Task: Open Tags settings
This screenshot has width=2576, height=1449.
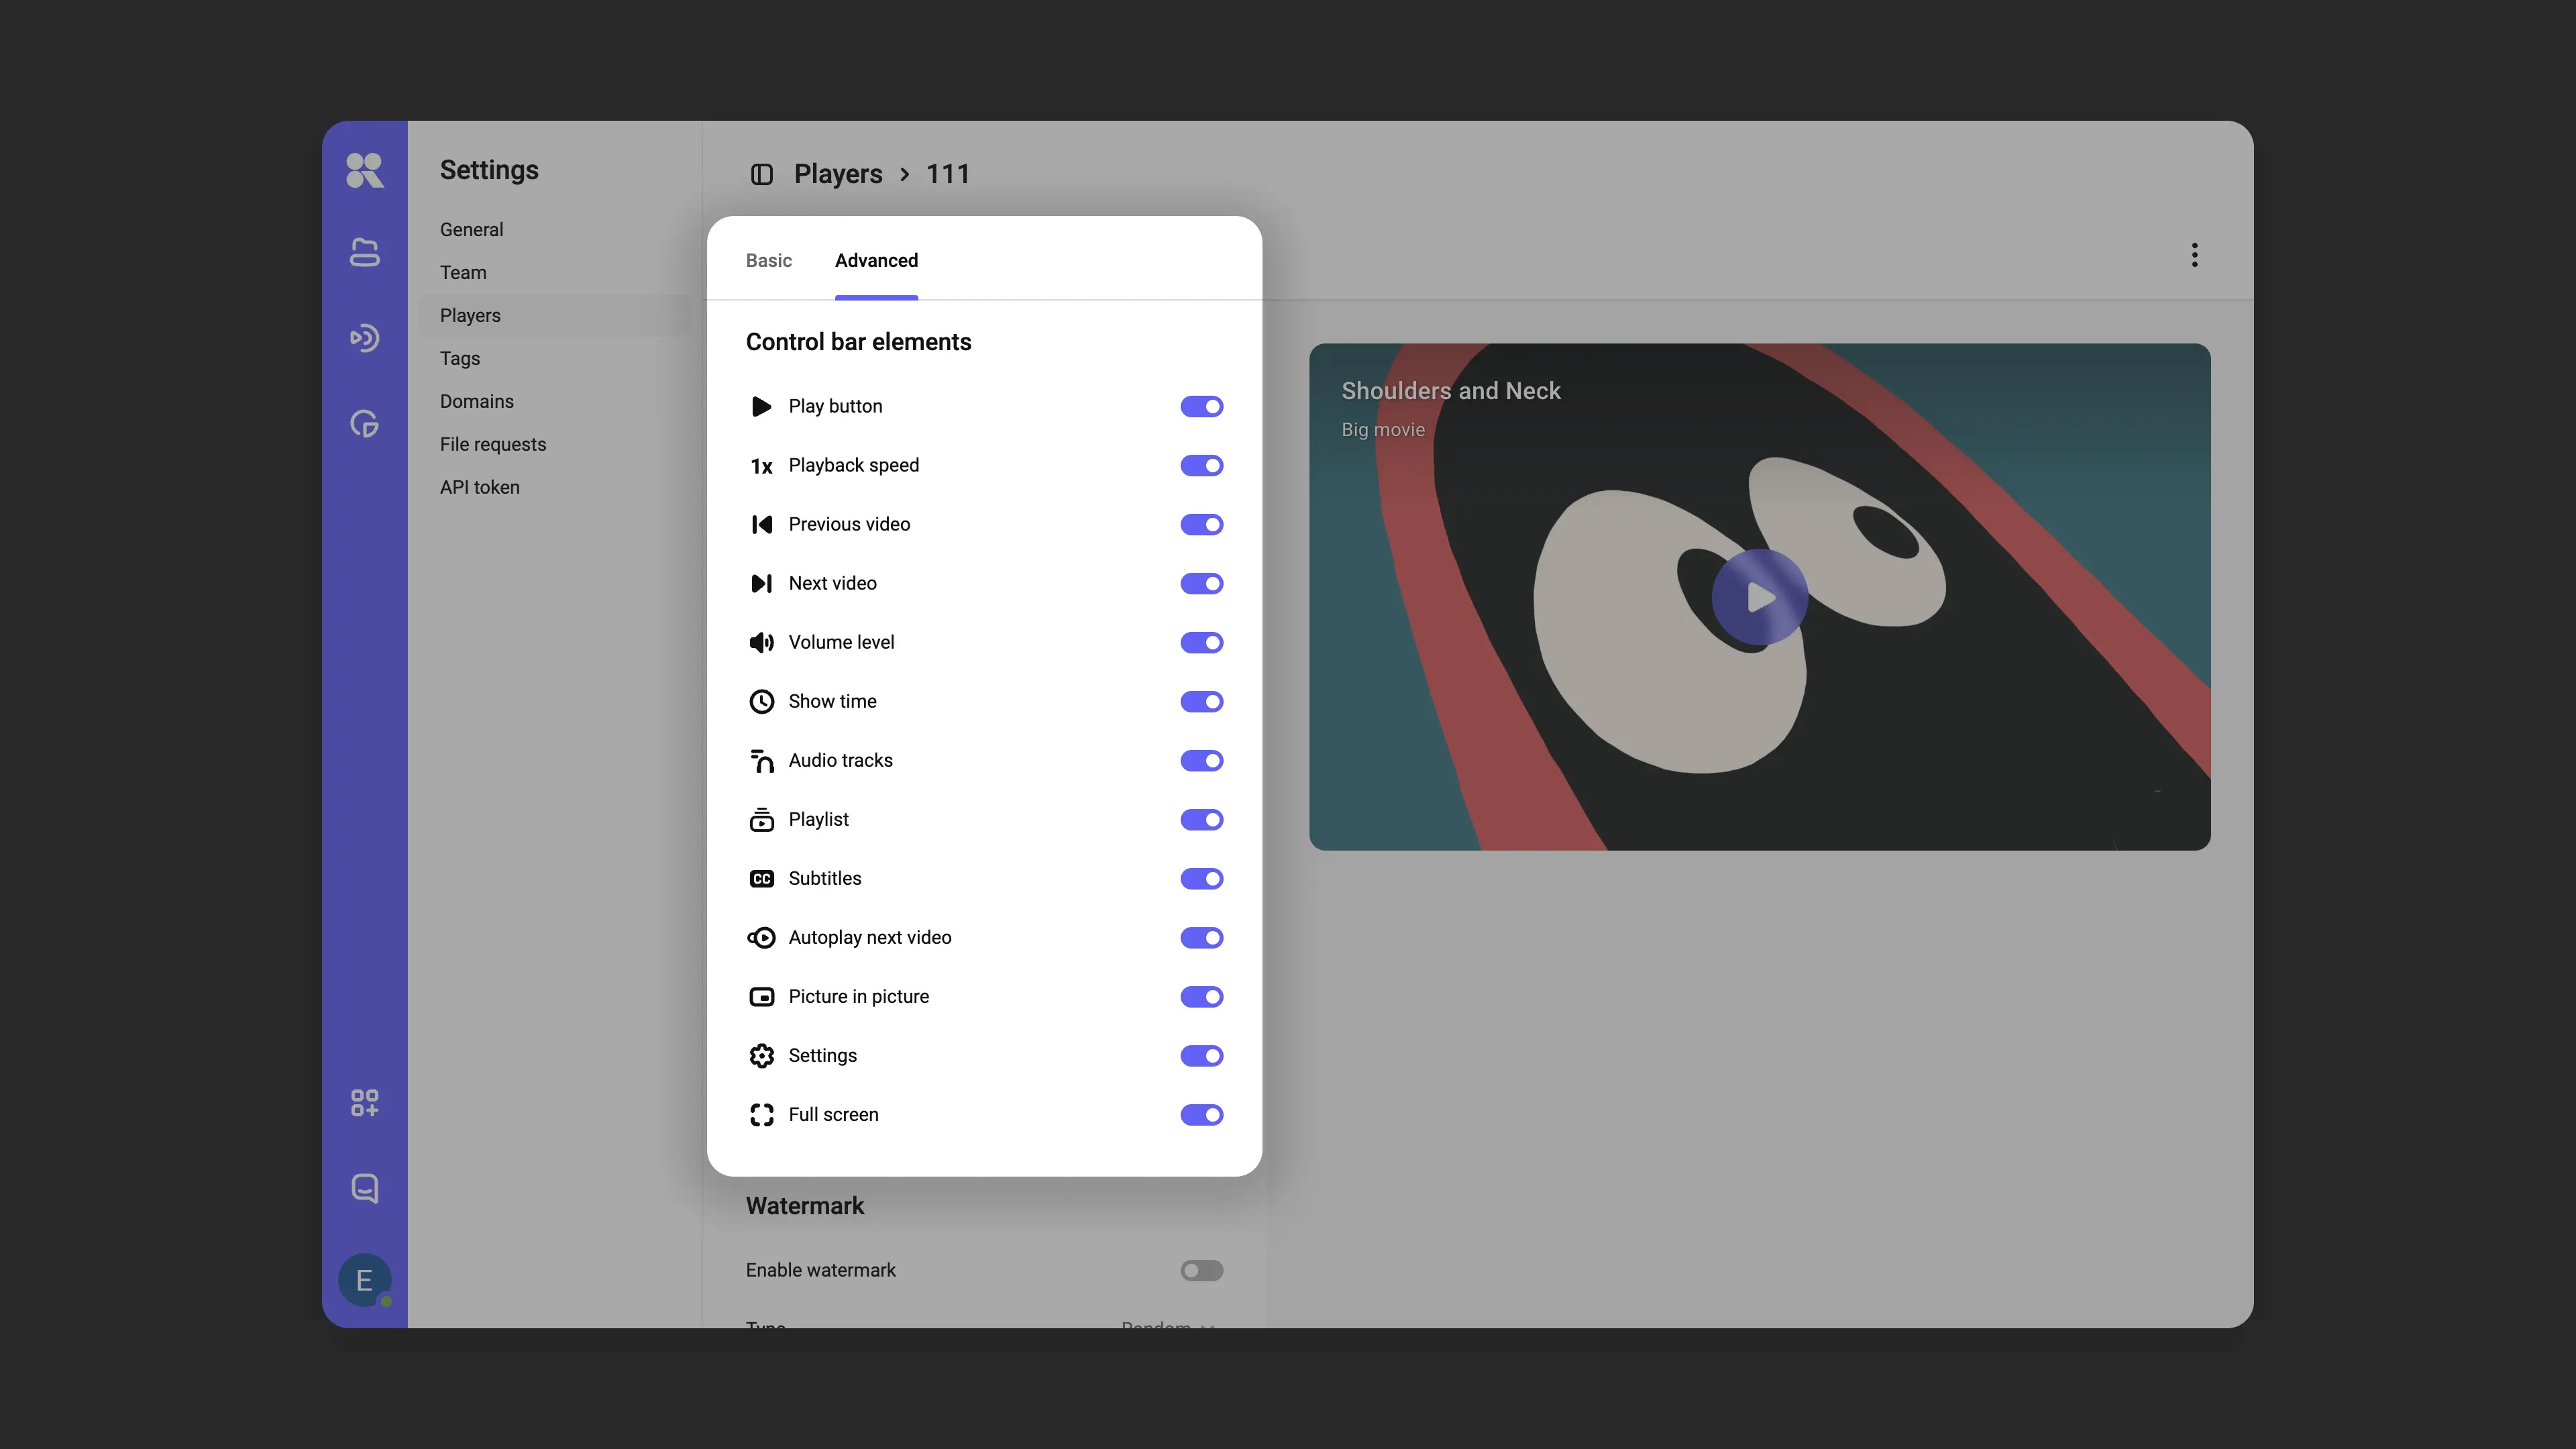Action: [x=460, y=358]
